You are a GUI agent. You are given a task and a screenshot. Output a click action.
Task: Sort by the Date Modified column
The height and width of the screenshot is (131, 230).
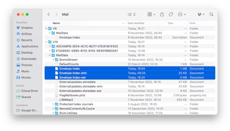click(136, 23)
